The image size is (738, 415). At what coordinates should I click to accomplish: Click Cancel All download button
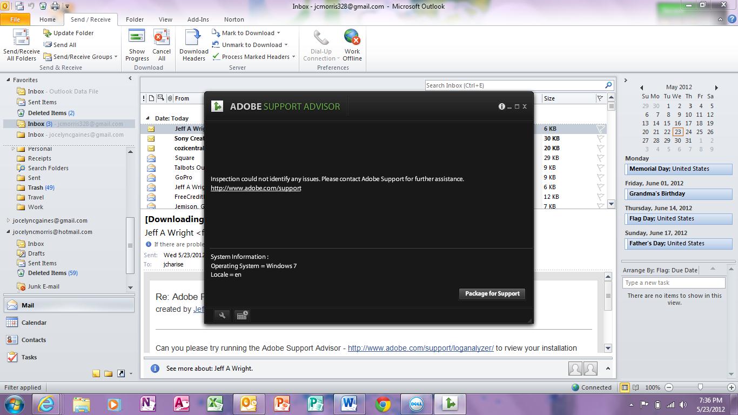point(162,45)
